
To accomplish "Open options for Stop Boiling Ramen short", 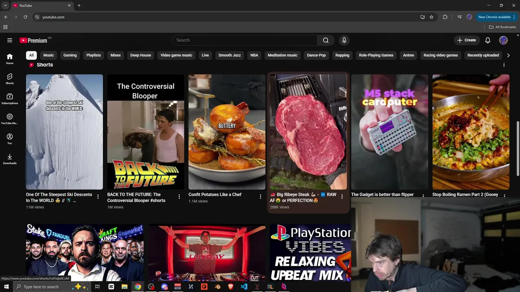I will [505, 195].
